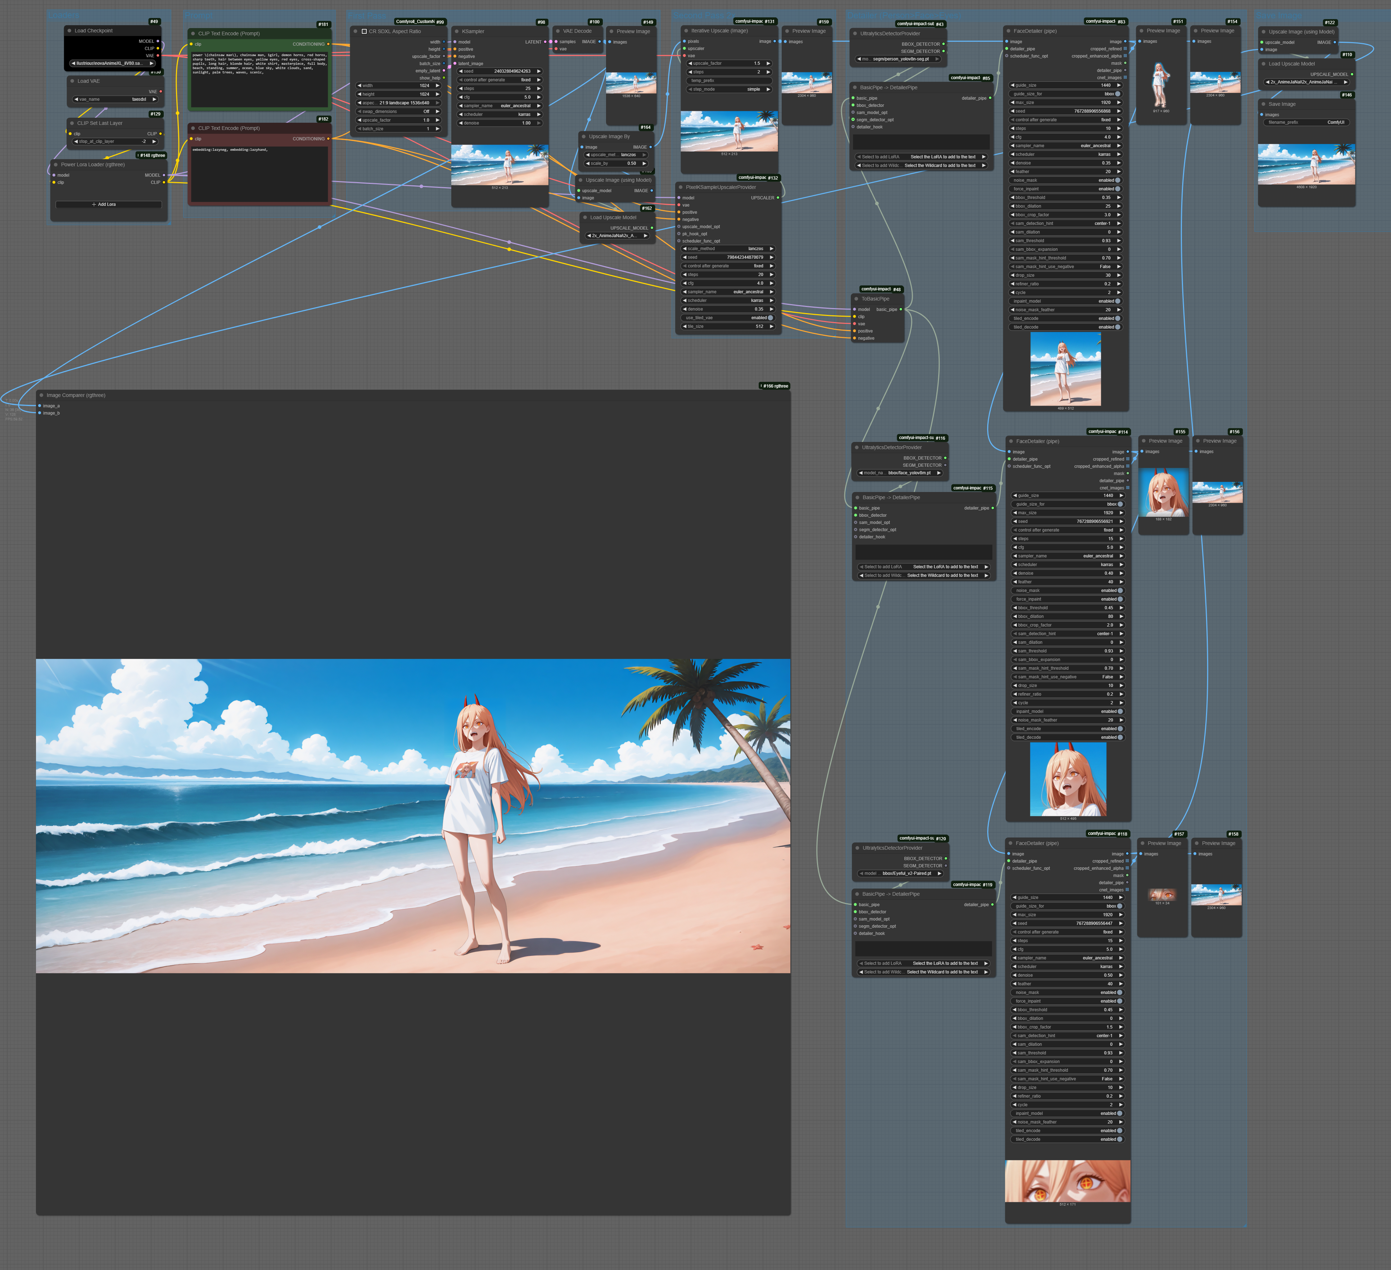Collapse the Upscale Image By node
The height and width of the screenshot is (1270, 1391).
pyautogui.click(x=584, y=137)
